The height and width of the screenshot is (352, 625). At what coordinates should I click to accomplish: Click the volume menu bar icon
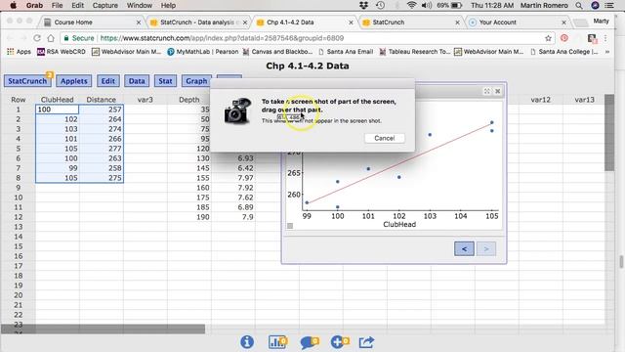[x=427, y=5]
